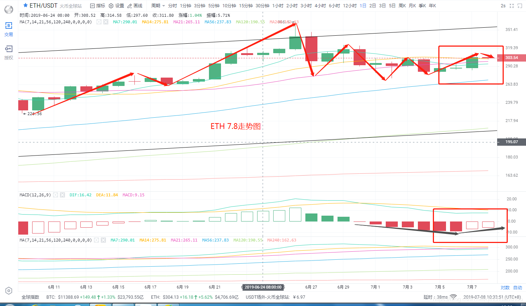Click the ETH $304.13 index ticker
Viewport: 526px width, 306px height.
tap(195, 297)
